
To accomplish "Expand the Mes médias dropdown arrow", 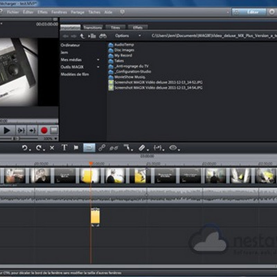I will coord(98,60).
